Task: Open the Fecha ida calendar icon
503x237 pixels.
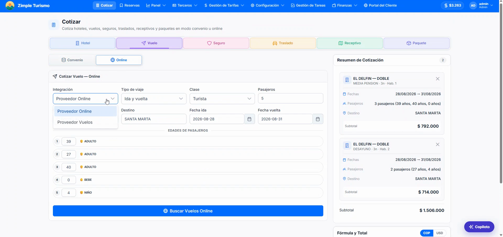Action: (249, 119)
